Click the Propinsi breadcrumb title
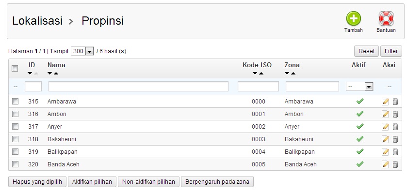407x192 pixels. click(102, 21)
